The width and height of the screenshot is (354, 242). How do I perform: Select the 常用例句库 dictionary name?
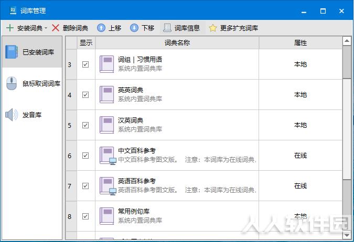coord(134,212)
